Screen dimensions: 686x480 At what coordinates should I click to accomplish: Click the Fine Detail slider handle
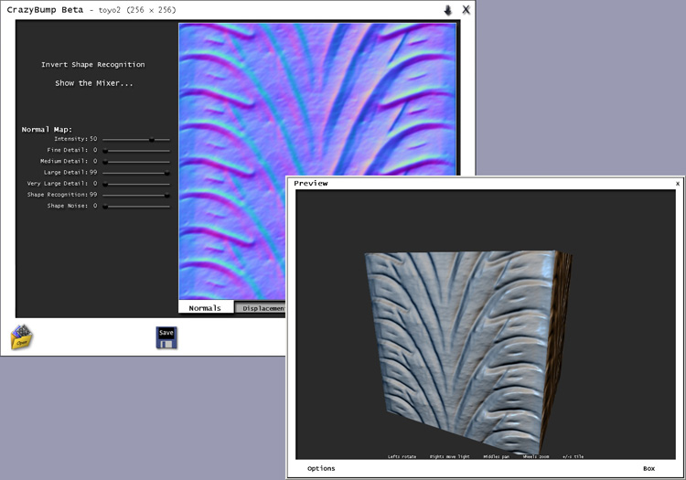[x=105, y=150]
